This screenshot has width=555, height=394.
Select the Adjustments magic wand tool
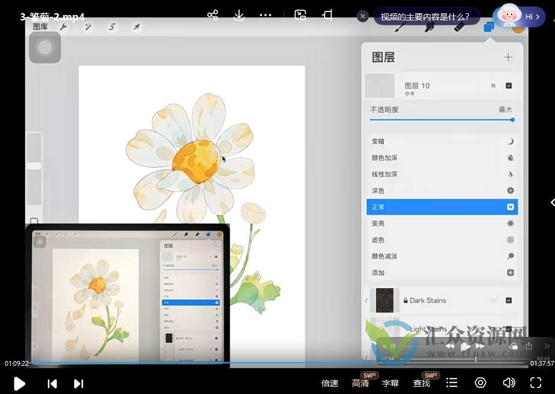(88, 27)
